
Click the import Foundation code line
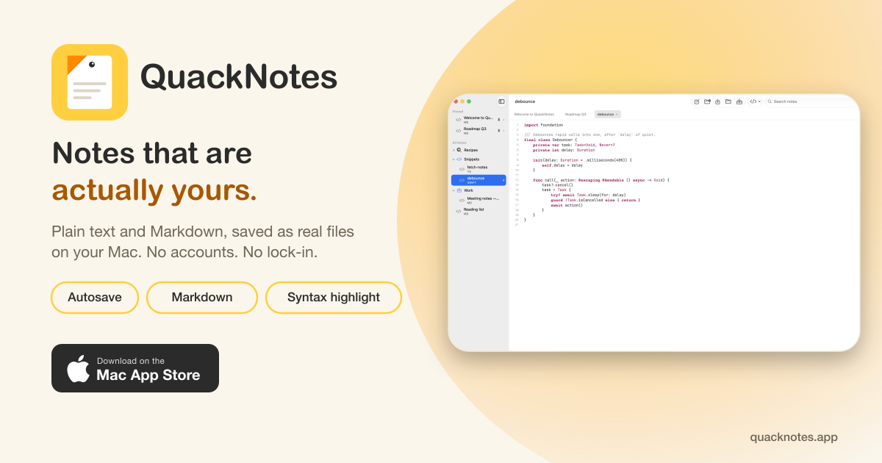click(543, 125)
